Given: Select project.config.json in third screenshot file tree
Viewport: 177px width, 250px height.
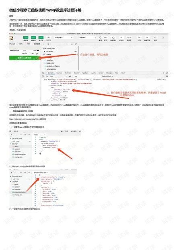Looking at the screenshot, I should click(x=19, y=192).
